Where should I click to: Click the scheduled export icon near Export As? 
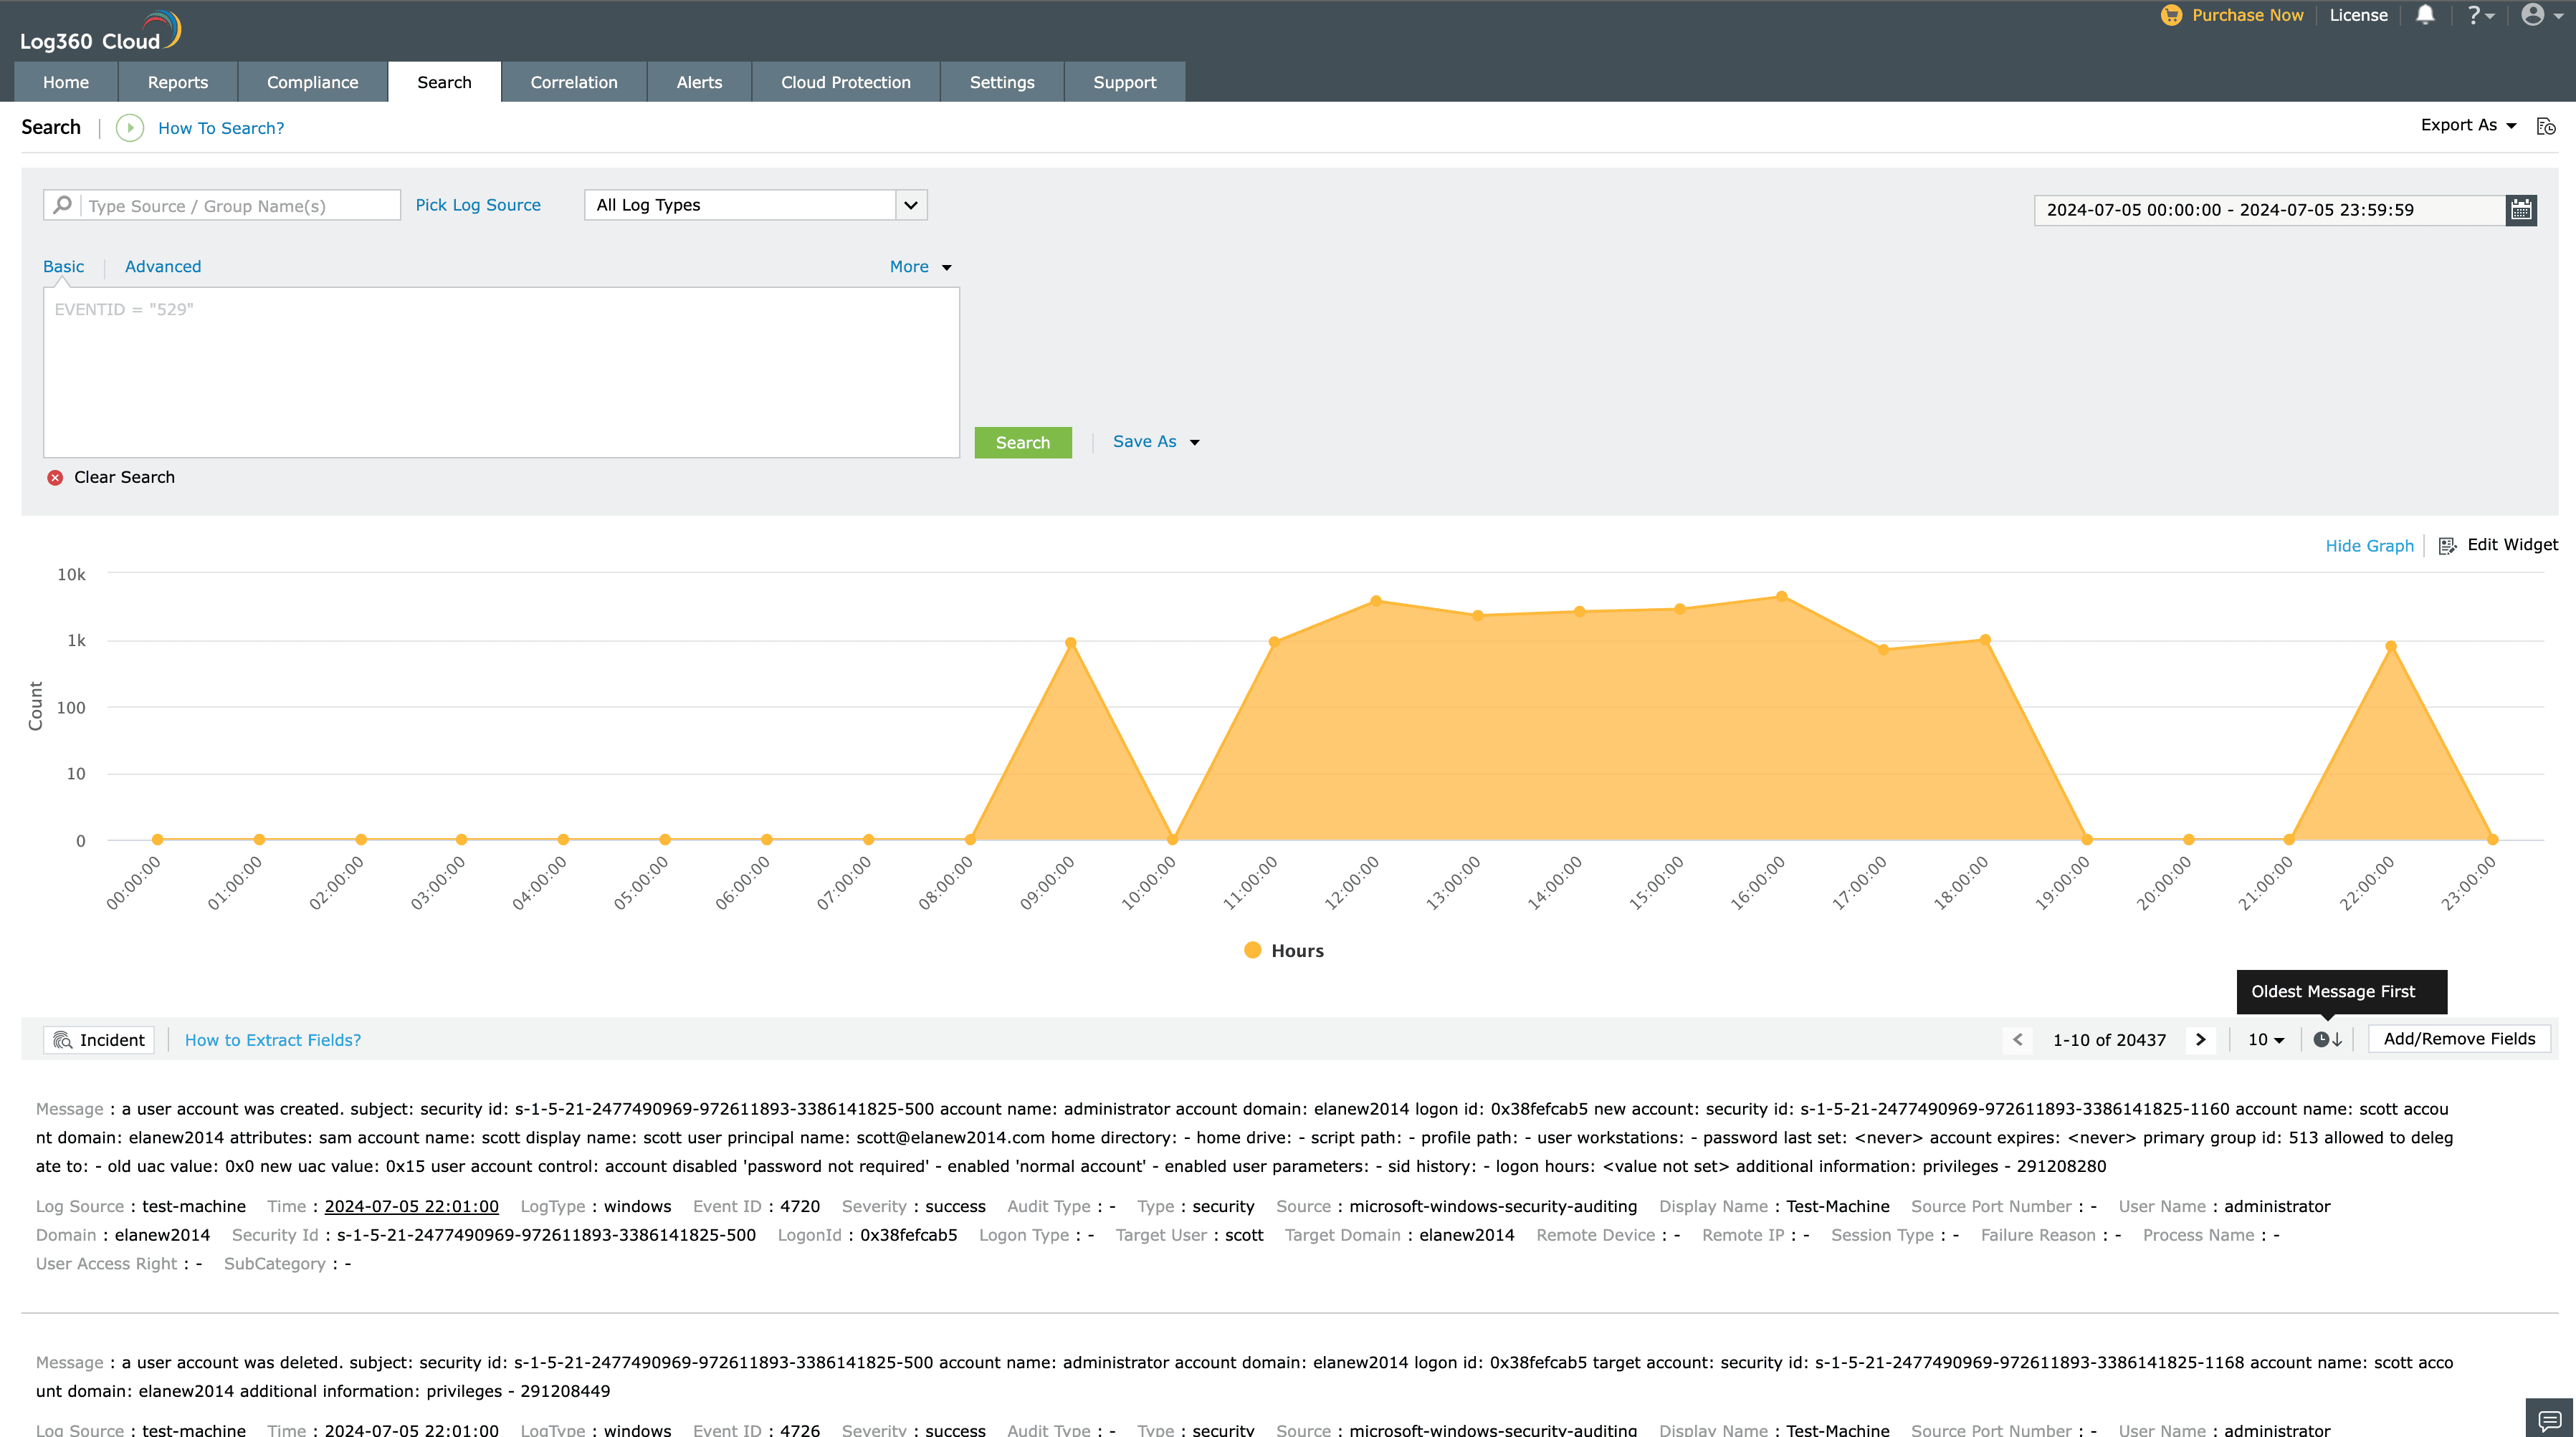pos(2546,127)
